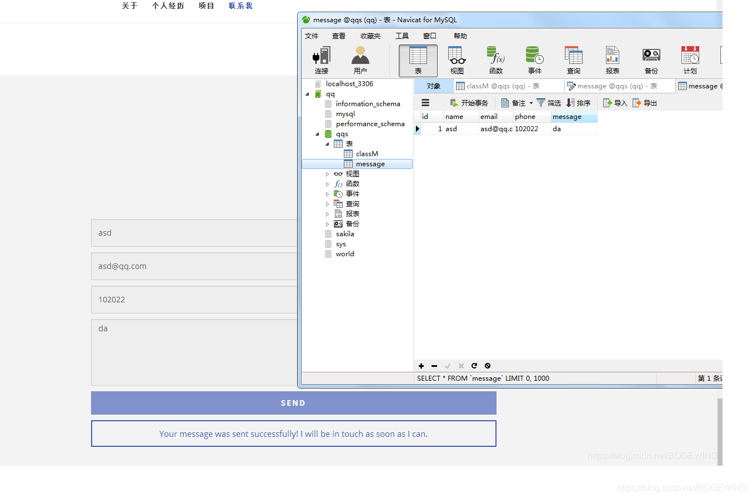Open the 帮助 menu
This screenshot has width=752, height=498.
pos(460,36)
